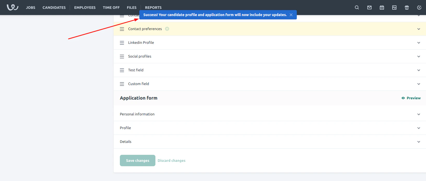
Task: Click the eye icon next to Preview
Action: [x=403, y=98]
